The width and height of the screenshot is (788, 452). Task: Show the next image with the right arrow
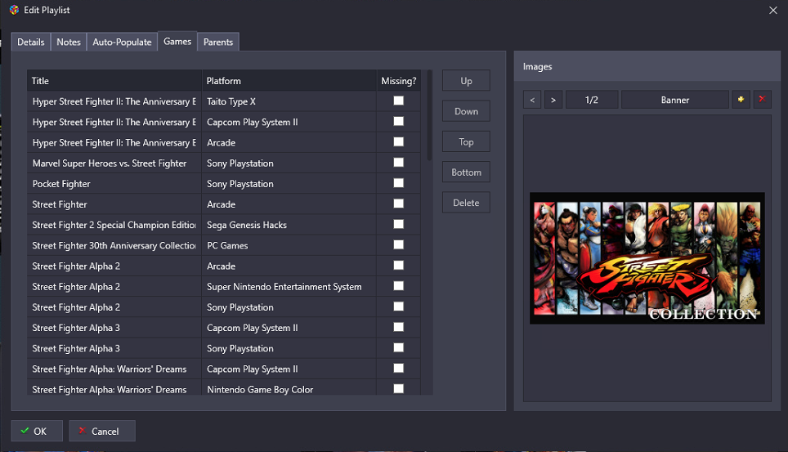[553, 100]
